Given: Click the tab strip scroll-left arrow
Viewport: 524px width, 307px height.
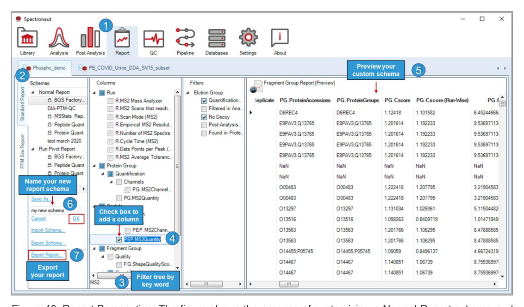Looking at the screenshot, I should tap(498, 68).
